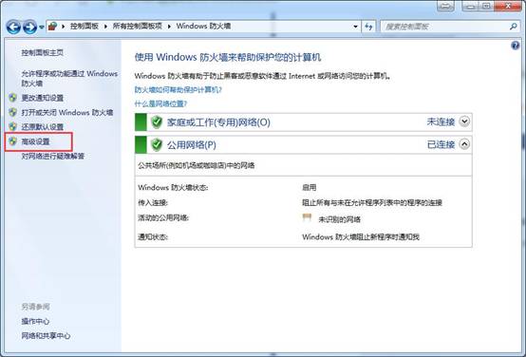526x357 pixels.
Task: Close the firewall window
Action: point(508,6)
